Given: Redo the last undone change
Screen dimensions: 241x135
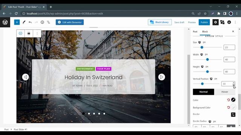Looking at the screenshot, I should point(36,22).
